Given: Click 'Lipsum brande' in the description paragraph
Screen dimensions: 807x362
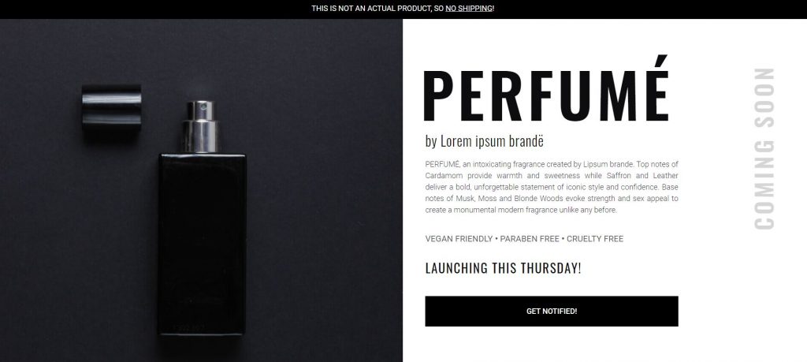Looking at the screenshot, I should tap(608, 165).
